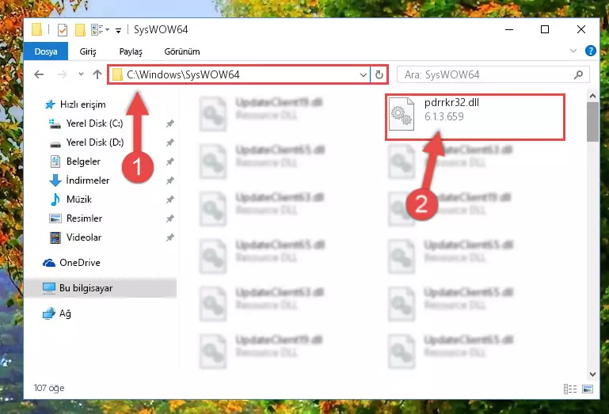Click the pdrrkr32.dll gear file icon
Screen dimensions: 609x414
[x=402, y=114]
